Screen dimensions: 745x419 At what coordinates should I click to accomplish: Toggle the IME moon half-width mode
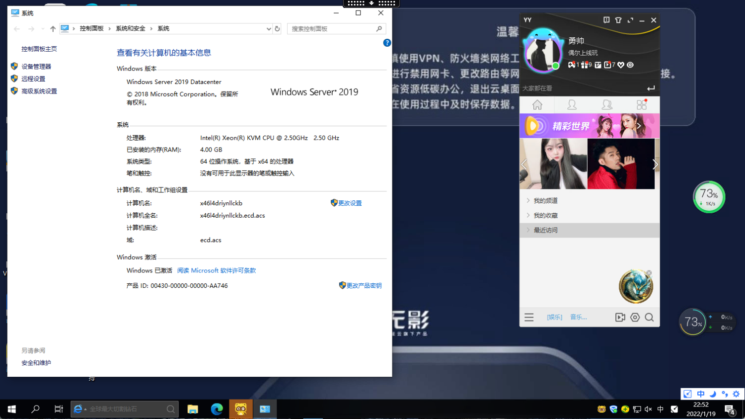[x=713, y=394]
